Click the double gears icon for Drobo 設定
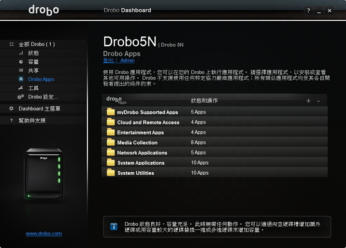 (x=20, y=97)
